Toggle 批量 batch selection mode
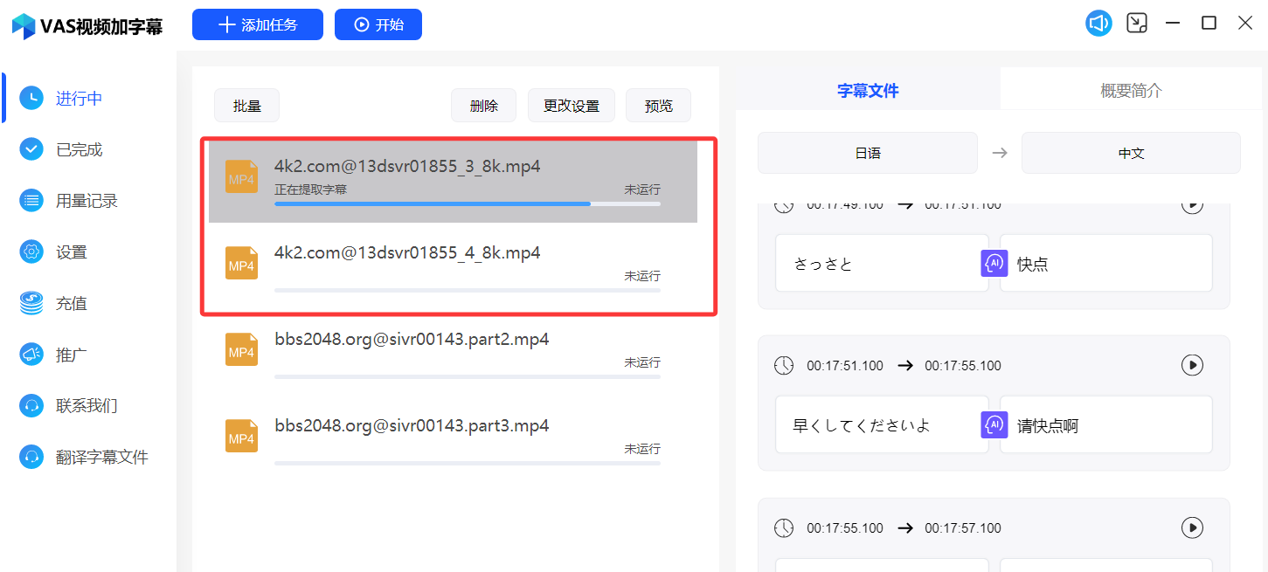Image resolution: width=1268 pixels, height=572 pixels. [x=246, y=104]
